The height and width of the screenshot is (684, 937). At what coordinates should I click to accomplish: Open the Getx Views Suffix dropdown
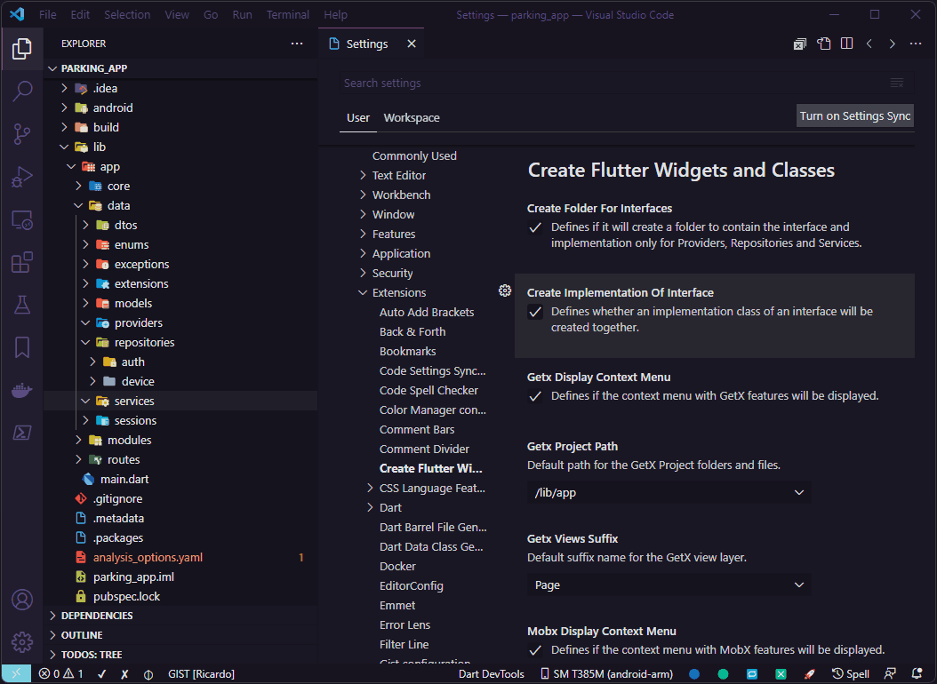click(x=669, y=585)
